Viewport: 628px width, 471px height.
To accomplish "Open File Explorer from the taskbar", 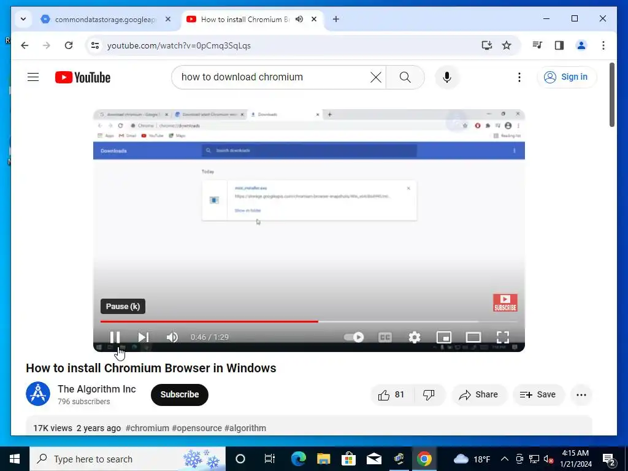I will point(324,459).
